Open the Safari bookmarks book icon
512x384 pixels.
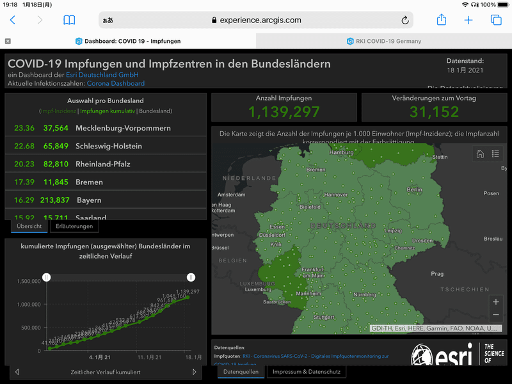tap(69, 20)
